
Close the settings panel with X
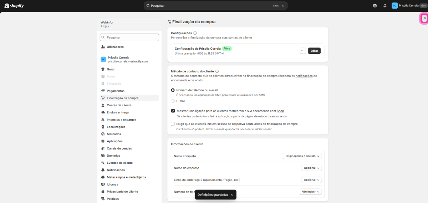pos(424,18)
